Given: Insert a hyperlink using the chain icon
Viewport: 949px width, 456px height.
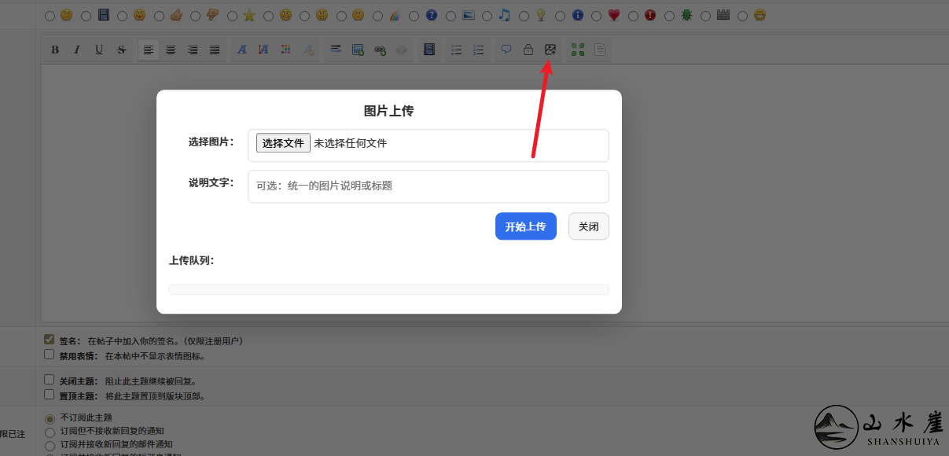Looking at the screenshot, I should click(x=380, y=49).
